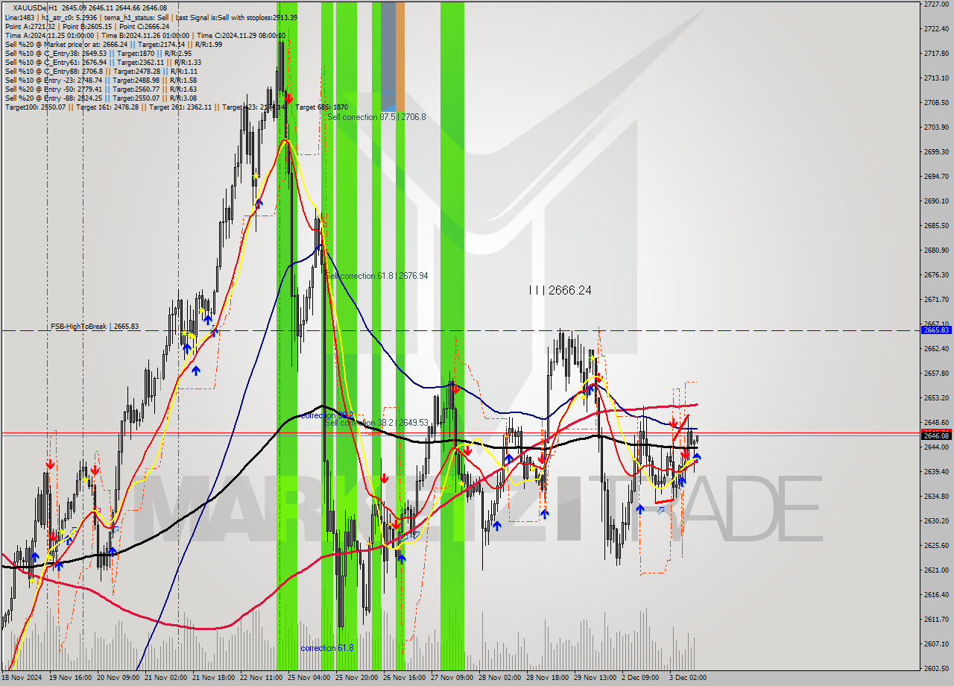Click 2671.70 on the price axis
954x686 pixels.
pos(935,299)
